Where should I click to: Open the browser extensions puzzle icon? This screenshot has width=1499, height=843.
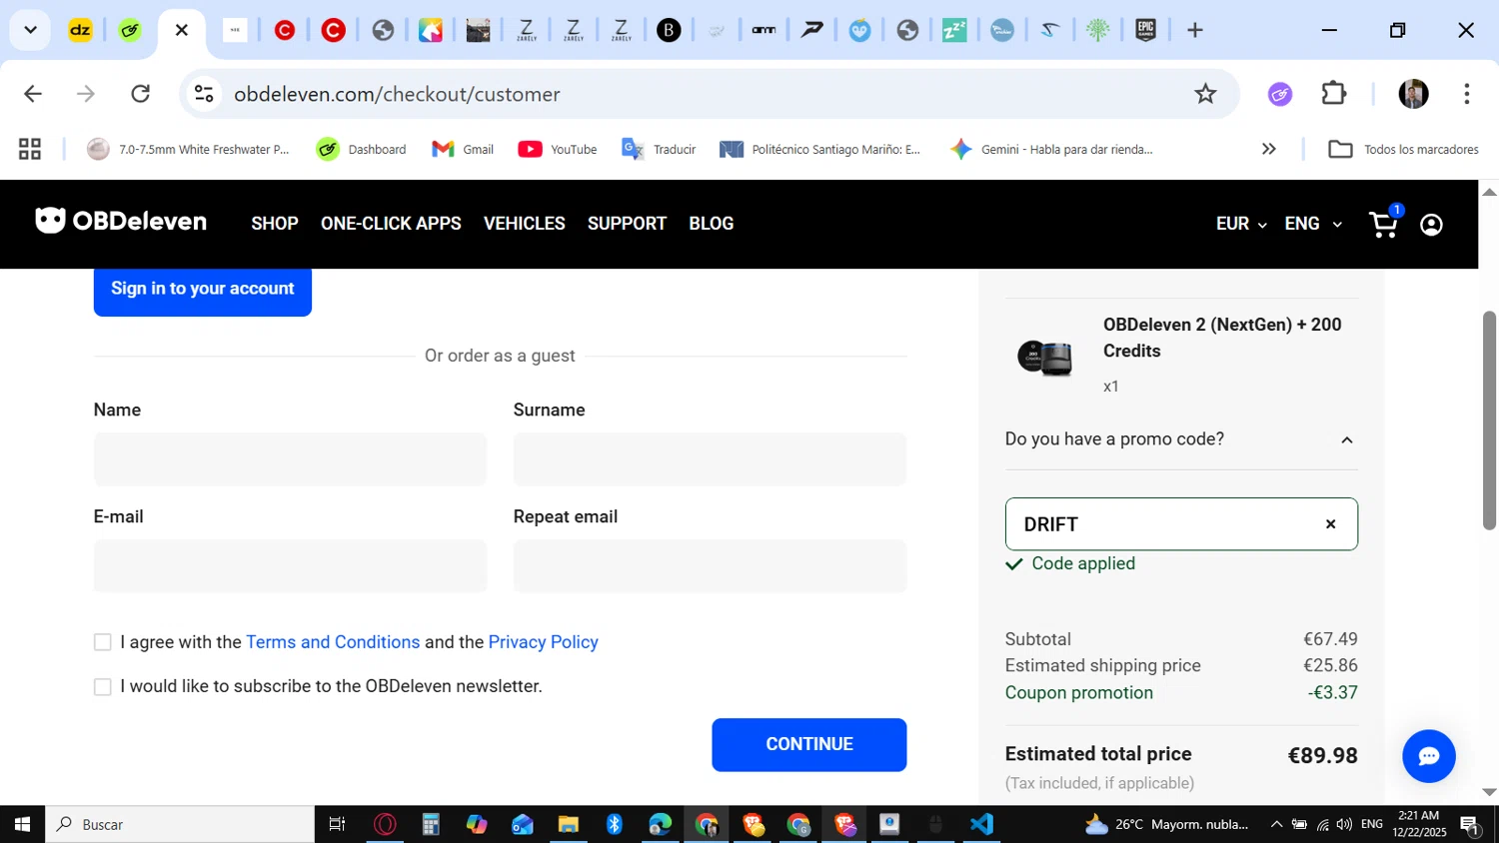(x=1334, y=94)
